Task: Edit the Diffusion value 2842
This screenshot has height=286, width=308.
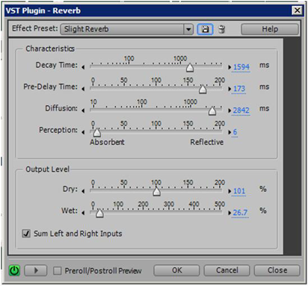Action: (241, 111)
